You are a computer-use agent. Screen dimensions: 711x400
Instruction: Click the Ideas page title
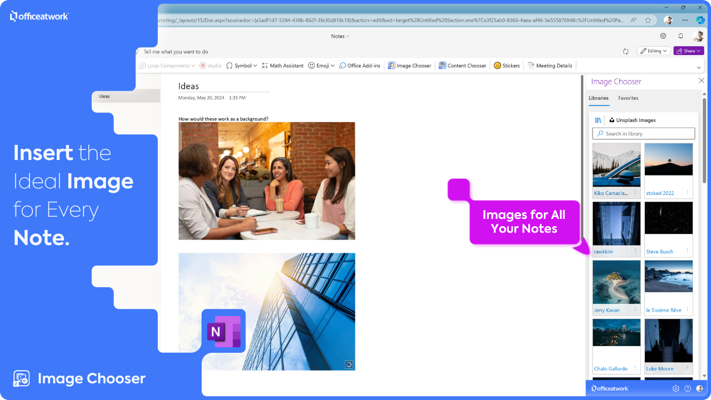coord(189,86)
